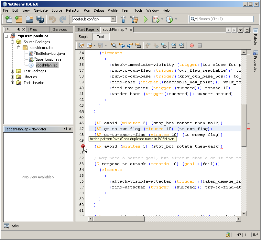
Task: Open the Team menu
Action: point(126,10)
